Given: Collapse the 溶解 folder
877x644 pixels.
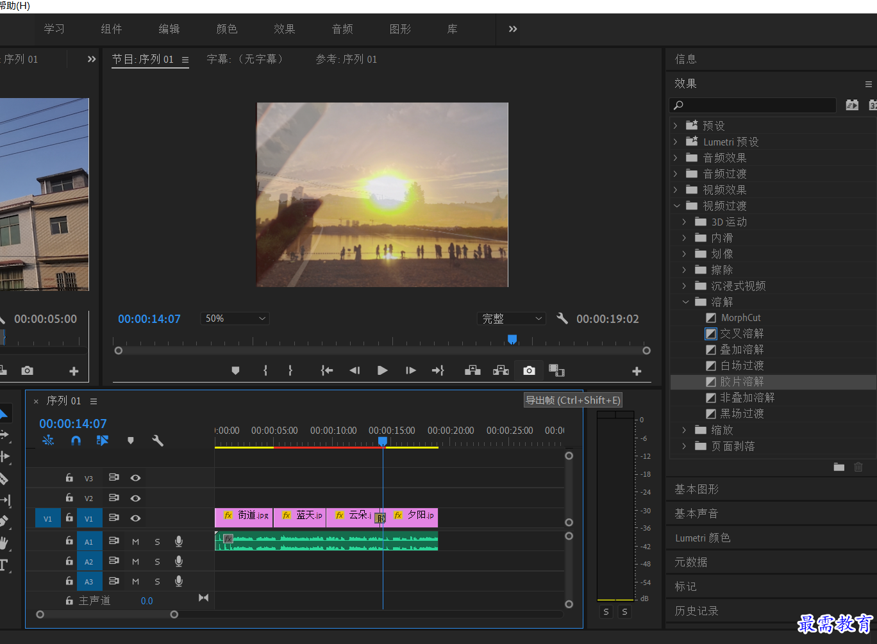Looking at the screenshot, I should (x=685, y=302).
